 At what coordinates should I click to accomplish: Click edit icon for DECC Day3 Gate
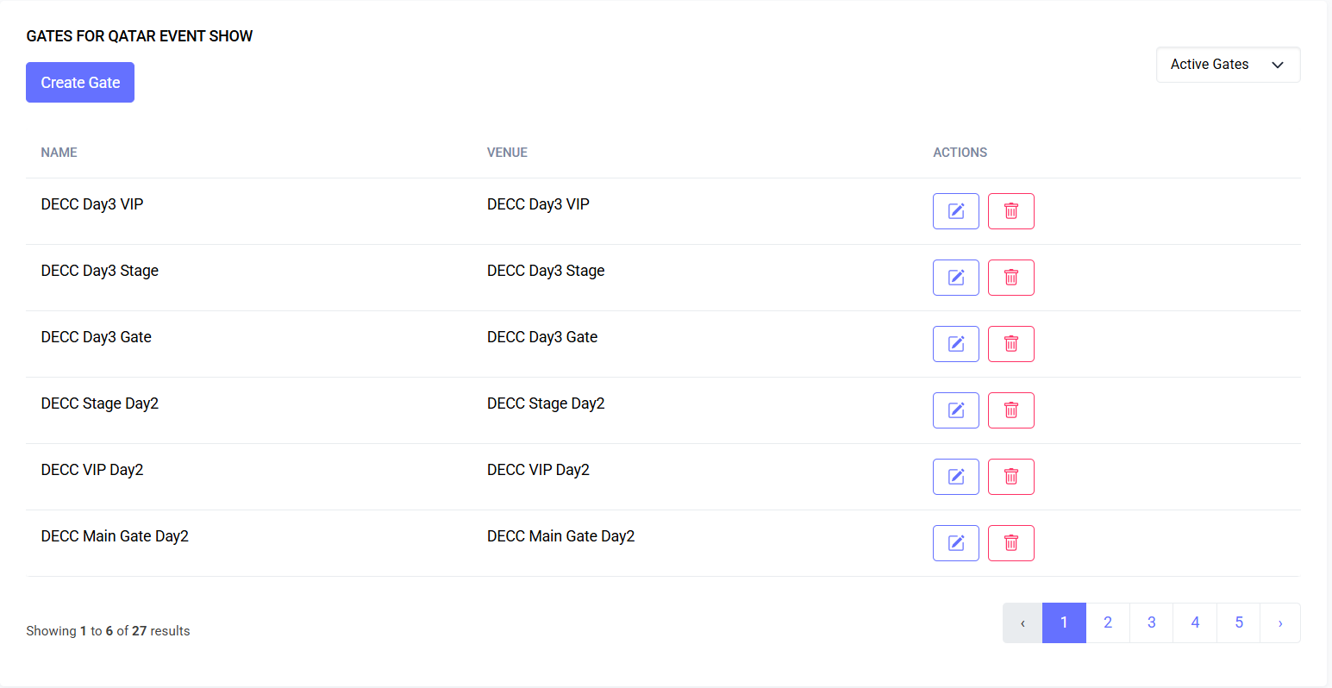click(x=955, y=344)
